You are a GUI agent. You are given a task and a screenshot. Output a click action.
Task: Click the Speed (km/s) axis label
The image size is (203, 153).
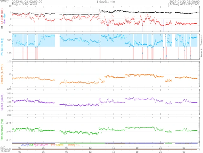pyautogui.click(x=2, y=102)
